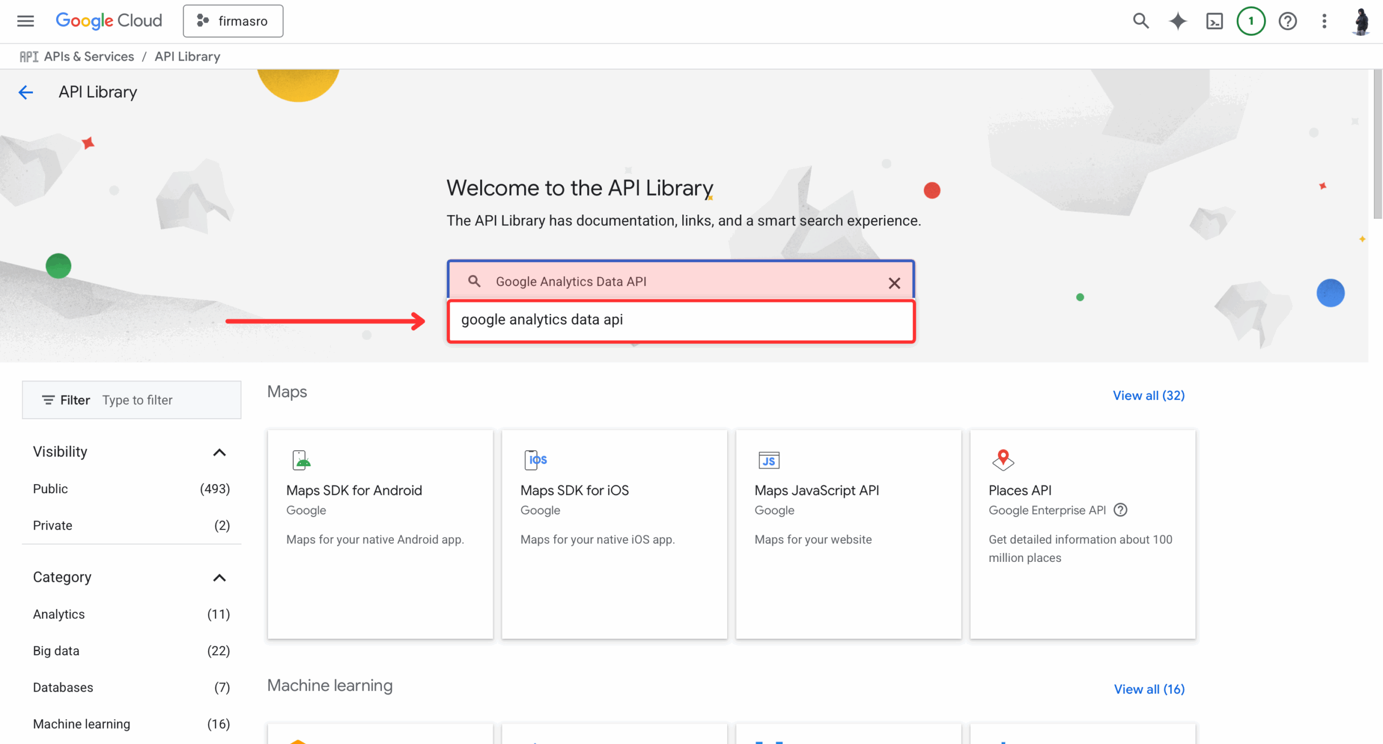Open the firmasro project picker
Screen dimensions: 1383x744
point(233,21)
